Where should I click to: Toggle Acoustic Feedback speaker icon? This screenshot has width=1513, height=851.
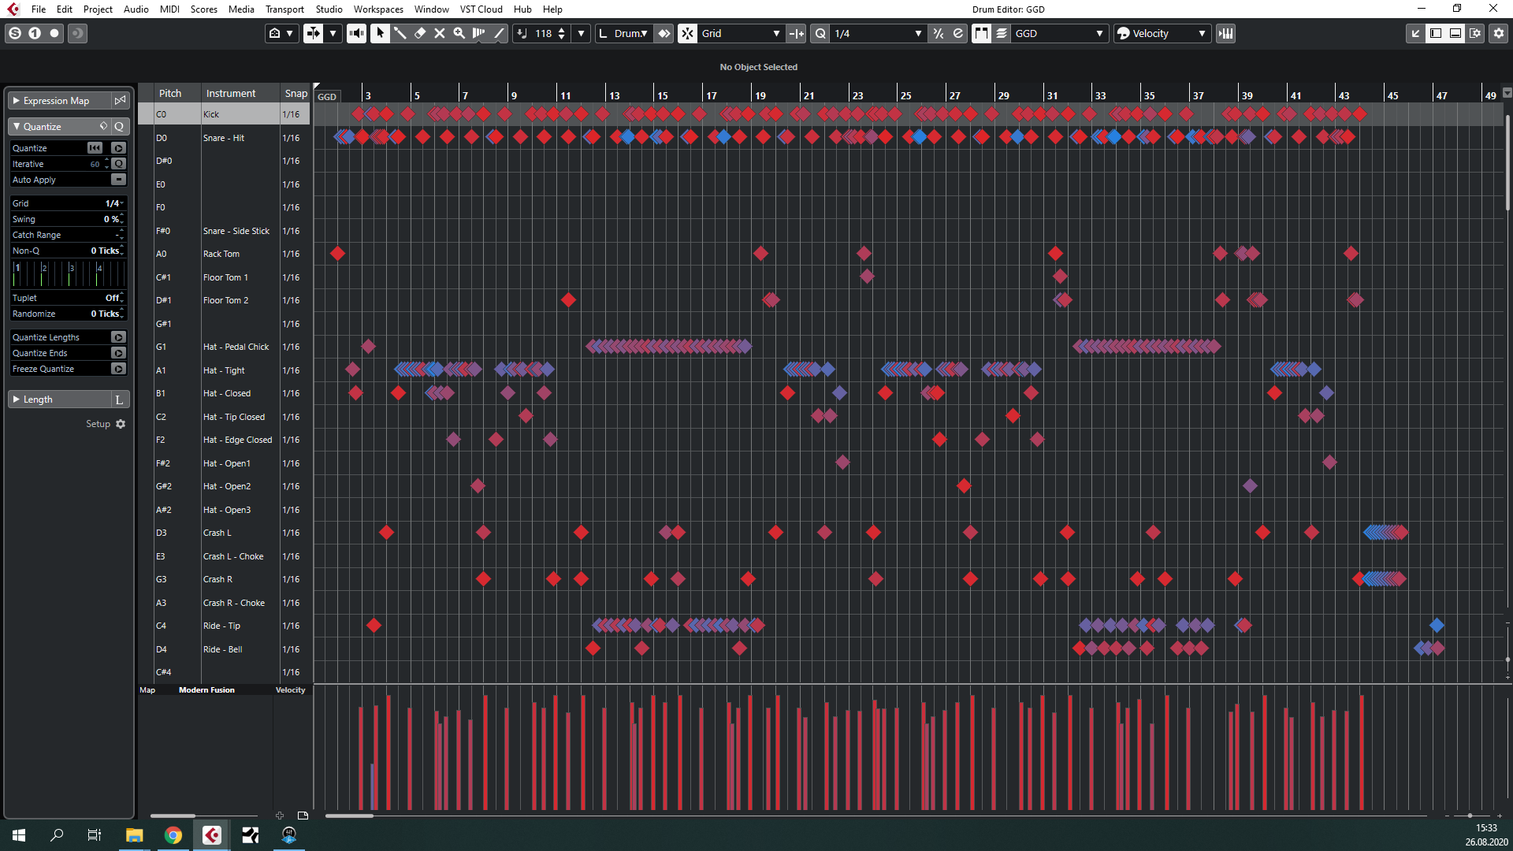click(356, 33)
